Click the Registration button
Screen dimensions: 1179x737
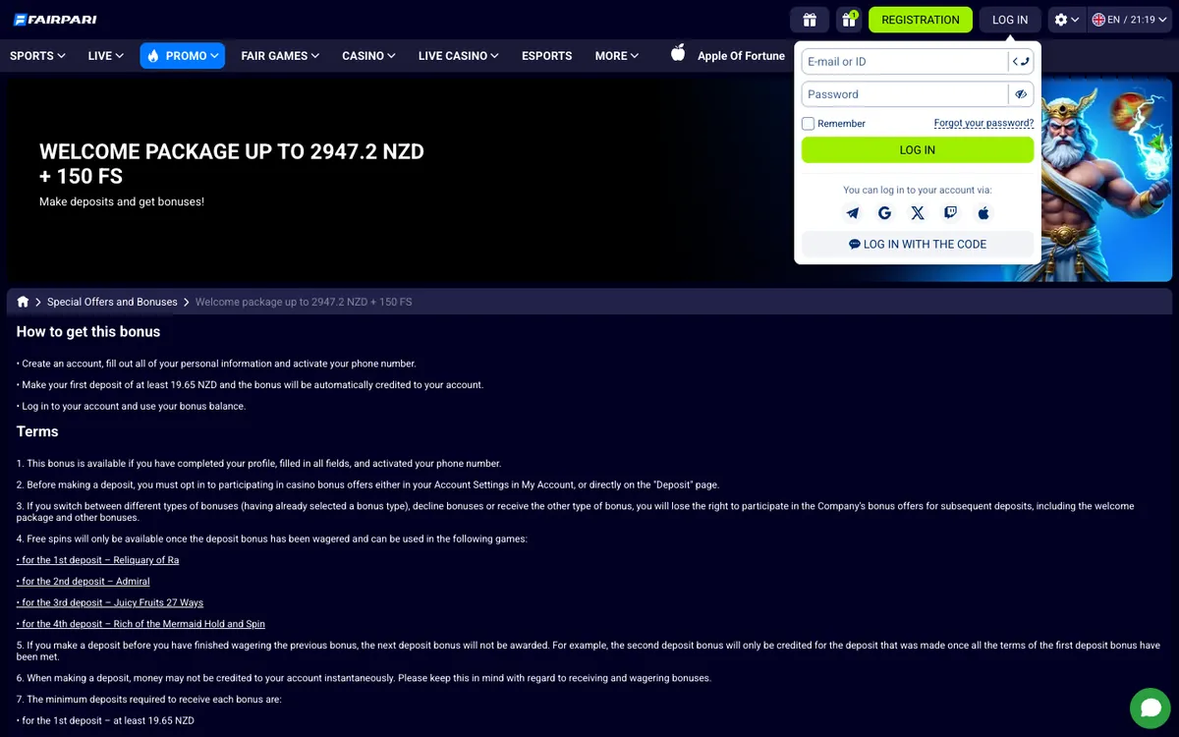point(921,20)
